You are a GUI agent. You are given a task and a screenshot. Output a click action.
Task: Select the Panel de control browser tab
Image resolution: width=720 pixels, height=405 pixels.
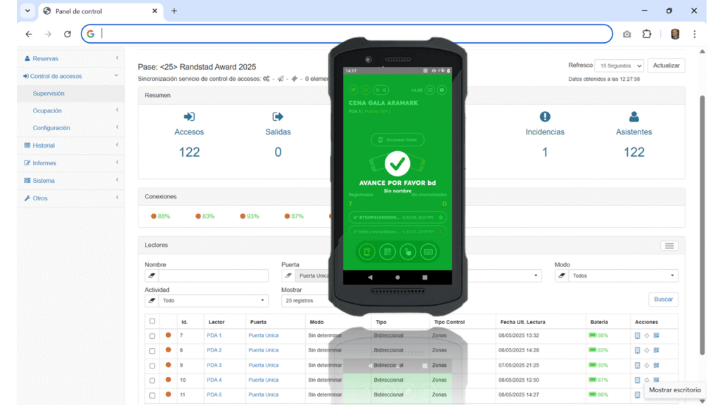coord(100,11)
